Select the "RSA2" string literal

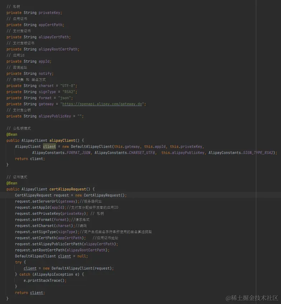pyautogui.click(x=69, y=92)
